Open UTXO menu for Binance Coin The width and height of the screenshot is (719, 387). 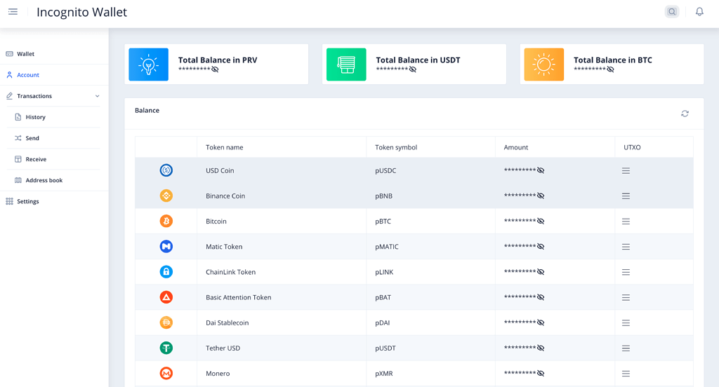coord(626,196)
